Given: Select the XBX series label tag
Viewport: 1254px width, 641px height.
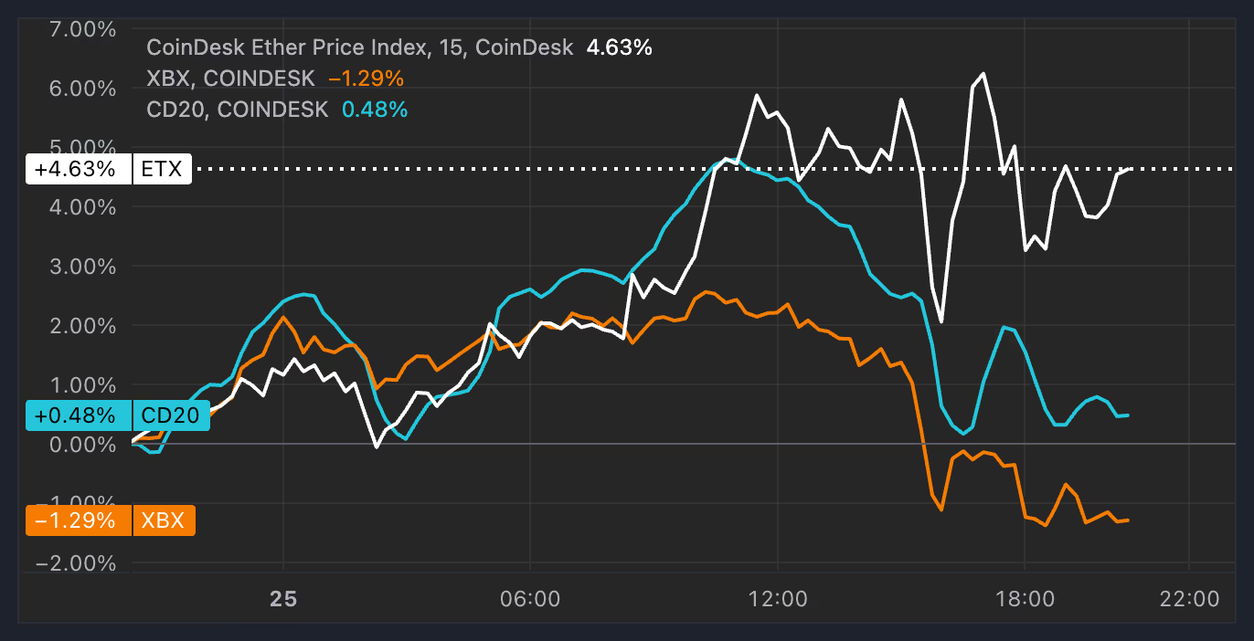Looking at the screenshot, I should (x=165, y=520).
